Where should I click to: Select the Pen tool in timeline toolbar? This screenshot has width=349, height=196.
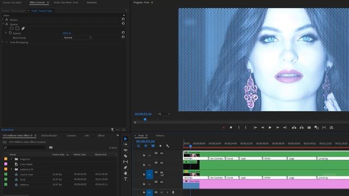[125, 168]
